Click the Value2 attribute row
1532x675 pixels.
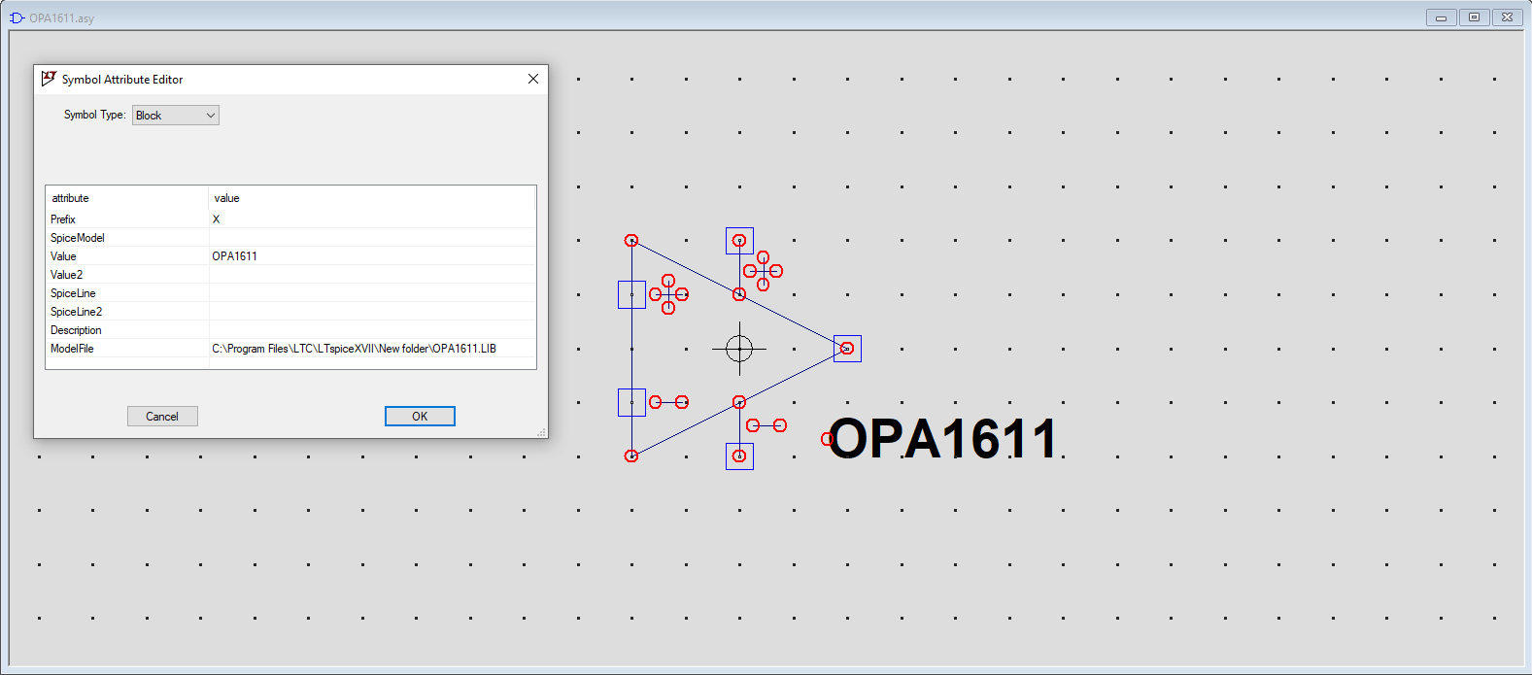(x=290, y=274)
